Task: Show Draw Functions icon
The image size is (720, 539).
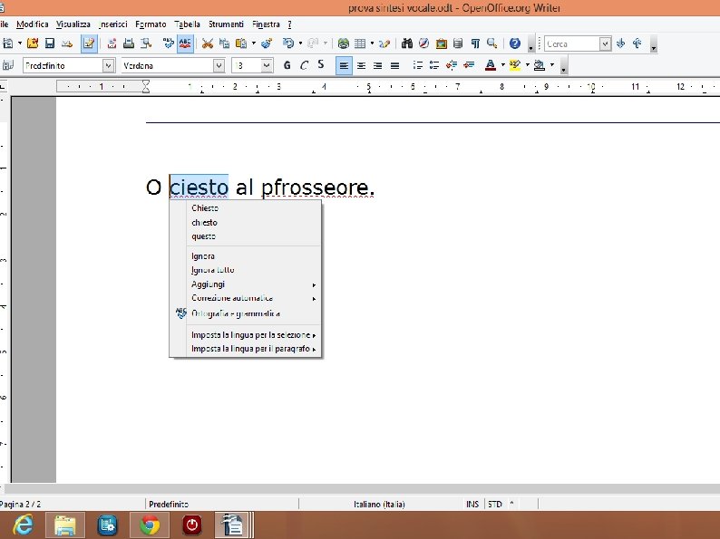Action: click(x=384, y=43)
